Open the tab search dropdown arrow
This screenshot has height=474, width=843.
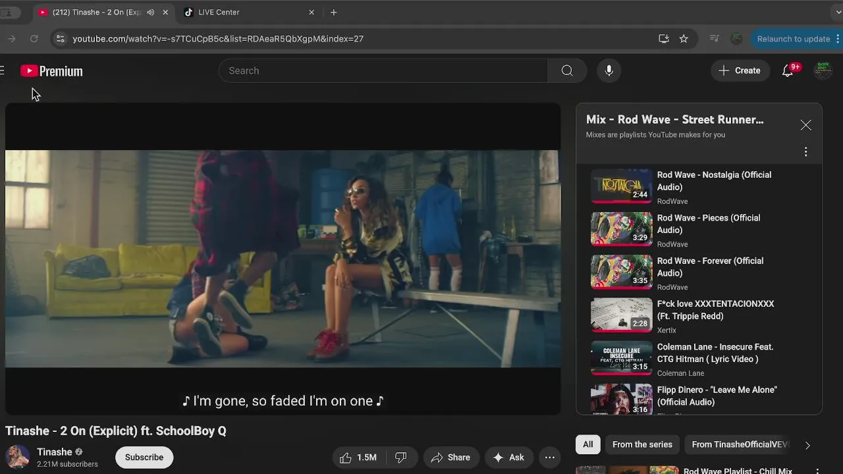(838, 13)
